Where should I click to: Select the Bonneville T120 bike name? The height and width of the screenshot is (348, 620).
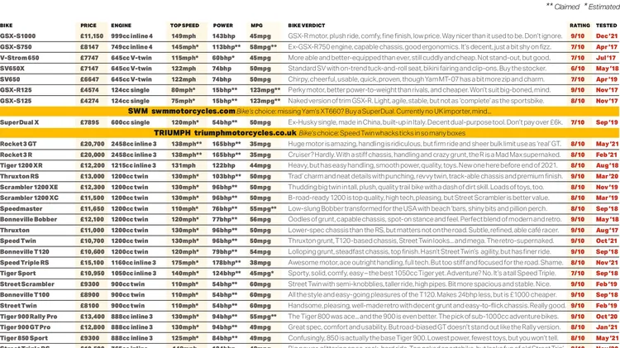[x=25, y=251]
